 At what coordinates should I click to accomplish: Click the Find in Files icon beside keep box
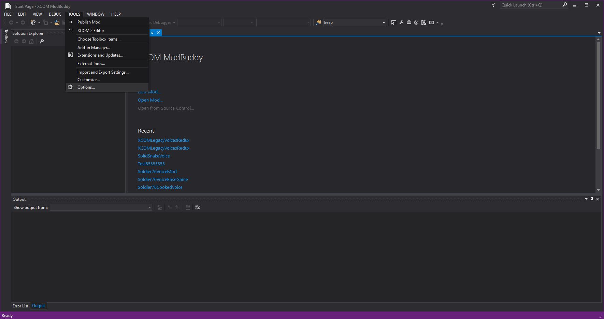coord(318,22)
